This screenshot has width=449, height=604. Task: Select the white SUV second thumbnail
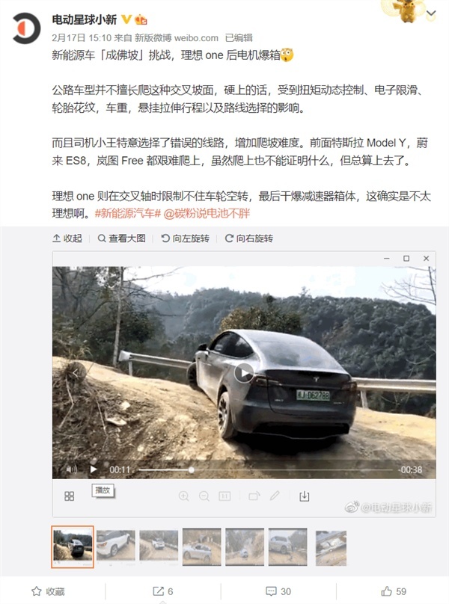(116, 545)
